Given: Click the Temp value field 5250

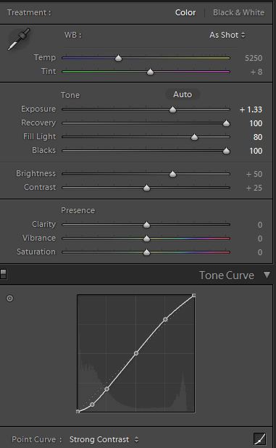Looking at the screenshot, I should pos(254,58).
